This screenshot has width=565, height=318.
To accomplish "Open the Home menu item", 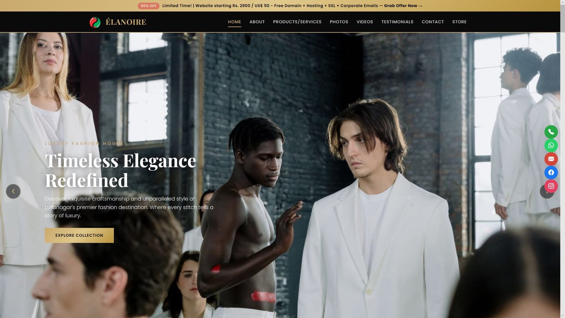I will coord(234,22).
